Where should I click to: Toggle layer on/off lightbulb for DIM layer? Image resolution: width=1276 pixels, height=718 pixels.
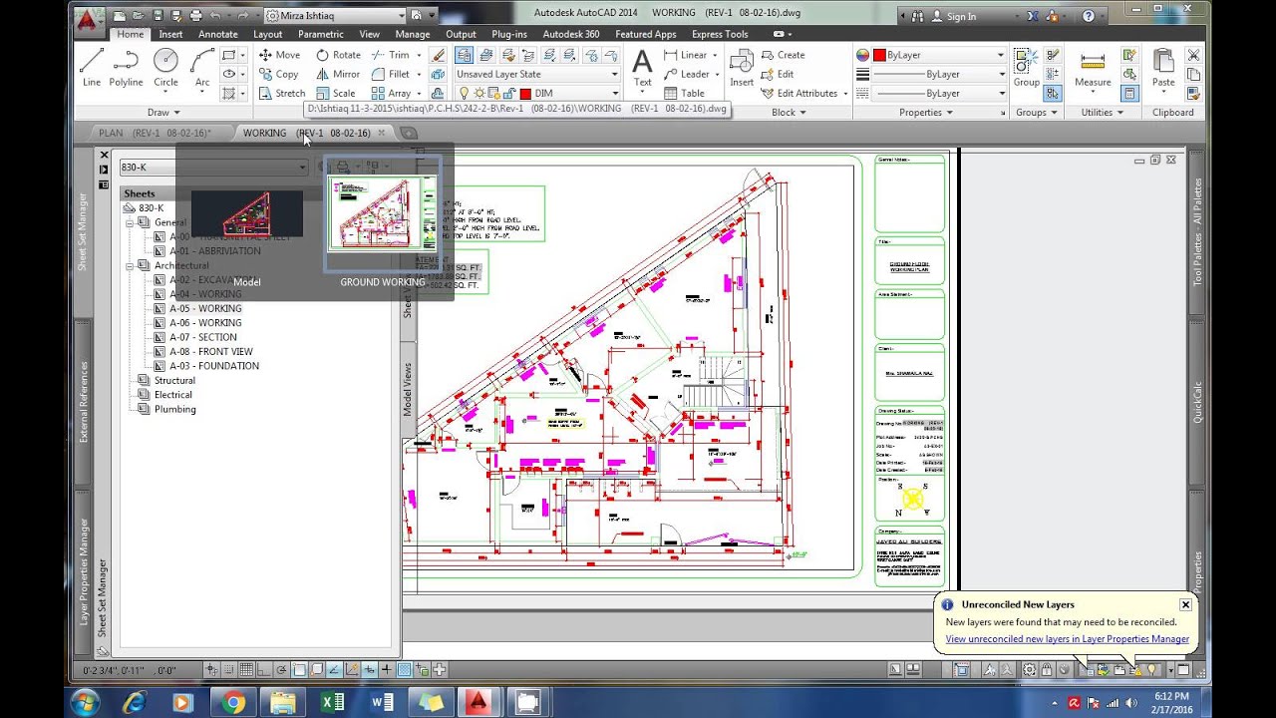tap(463, 93)
